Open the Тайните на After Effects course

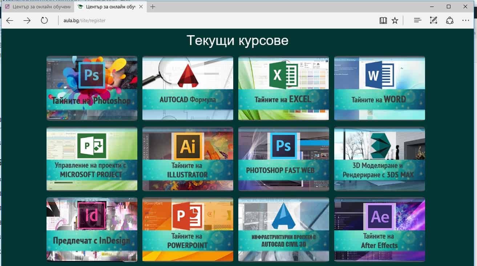click(379, 229)
